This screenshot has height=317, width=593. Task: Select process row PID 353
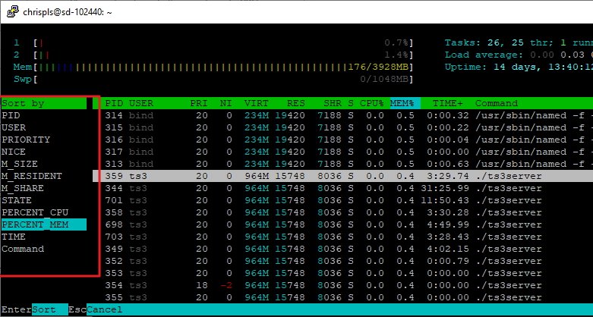pyautogui.click(x=342, y=273)
